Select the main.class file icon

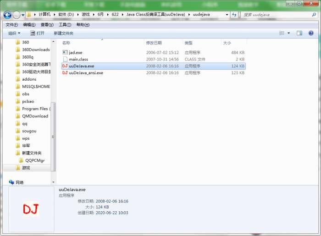65,59
